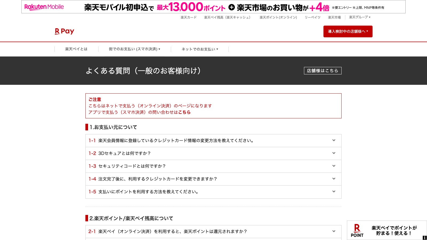Click the 店舗様はこちら button
The height and width of the screenshot is (240, 427).
click(x=323, y=71)
